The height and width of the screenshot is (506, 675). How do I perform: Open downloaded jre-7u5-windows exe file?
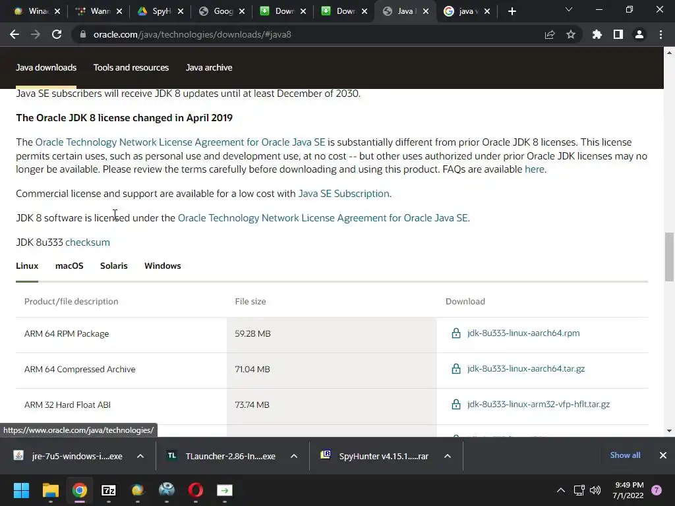68,456
